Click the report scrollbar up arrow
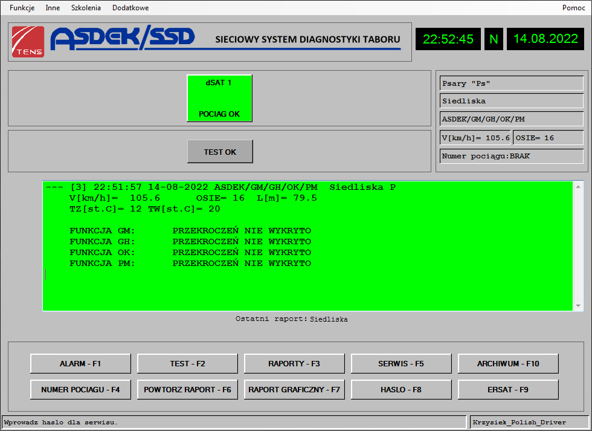The height and width of the screenshot is (431, 592). point(578,187)
